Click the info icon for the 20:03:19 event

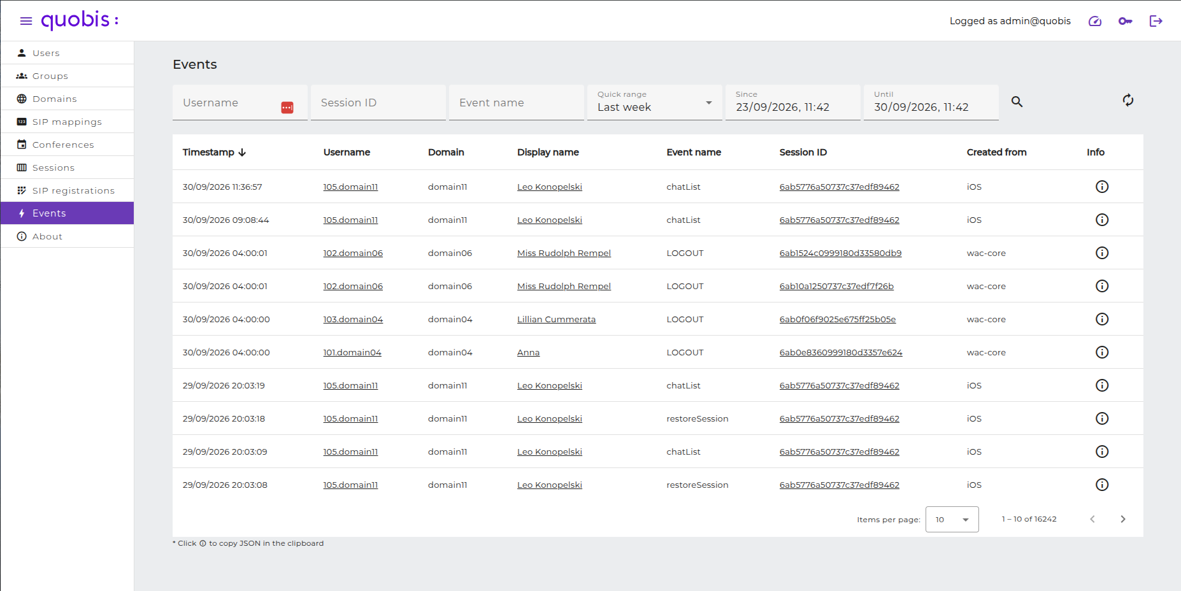point(1102,385)
